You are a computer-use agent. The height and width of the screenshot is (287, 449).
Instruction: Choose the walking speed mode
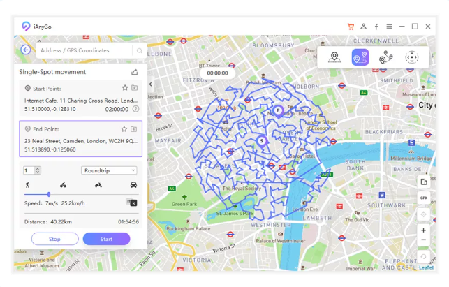coord(27,185)
